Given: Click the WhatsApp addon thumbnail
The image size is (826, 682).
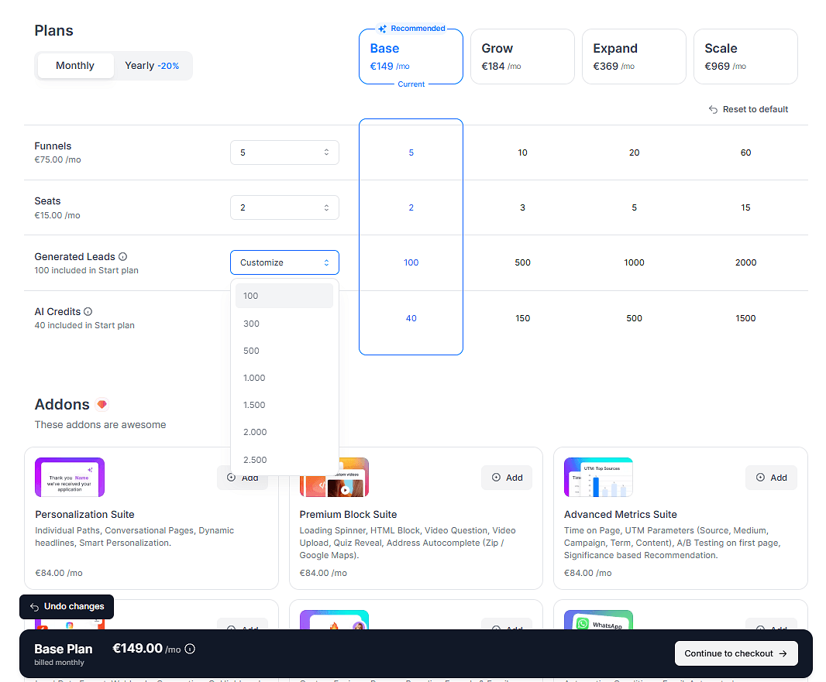Looking at the screenshot, I should pos(598,620).
